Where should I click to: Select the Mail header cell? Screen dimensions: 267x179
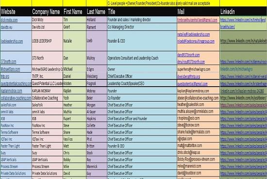198,12
